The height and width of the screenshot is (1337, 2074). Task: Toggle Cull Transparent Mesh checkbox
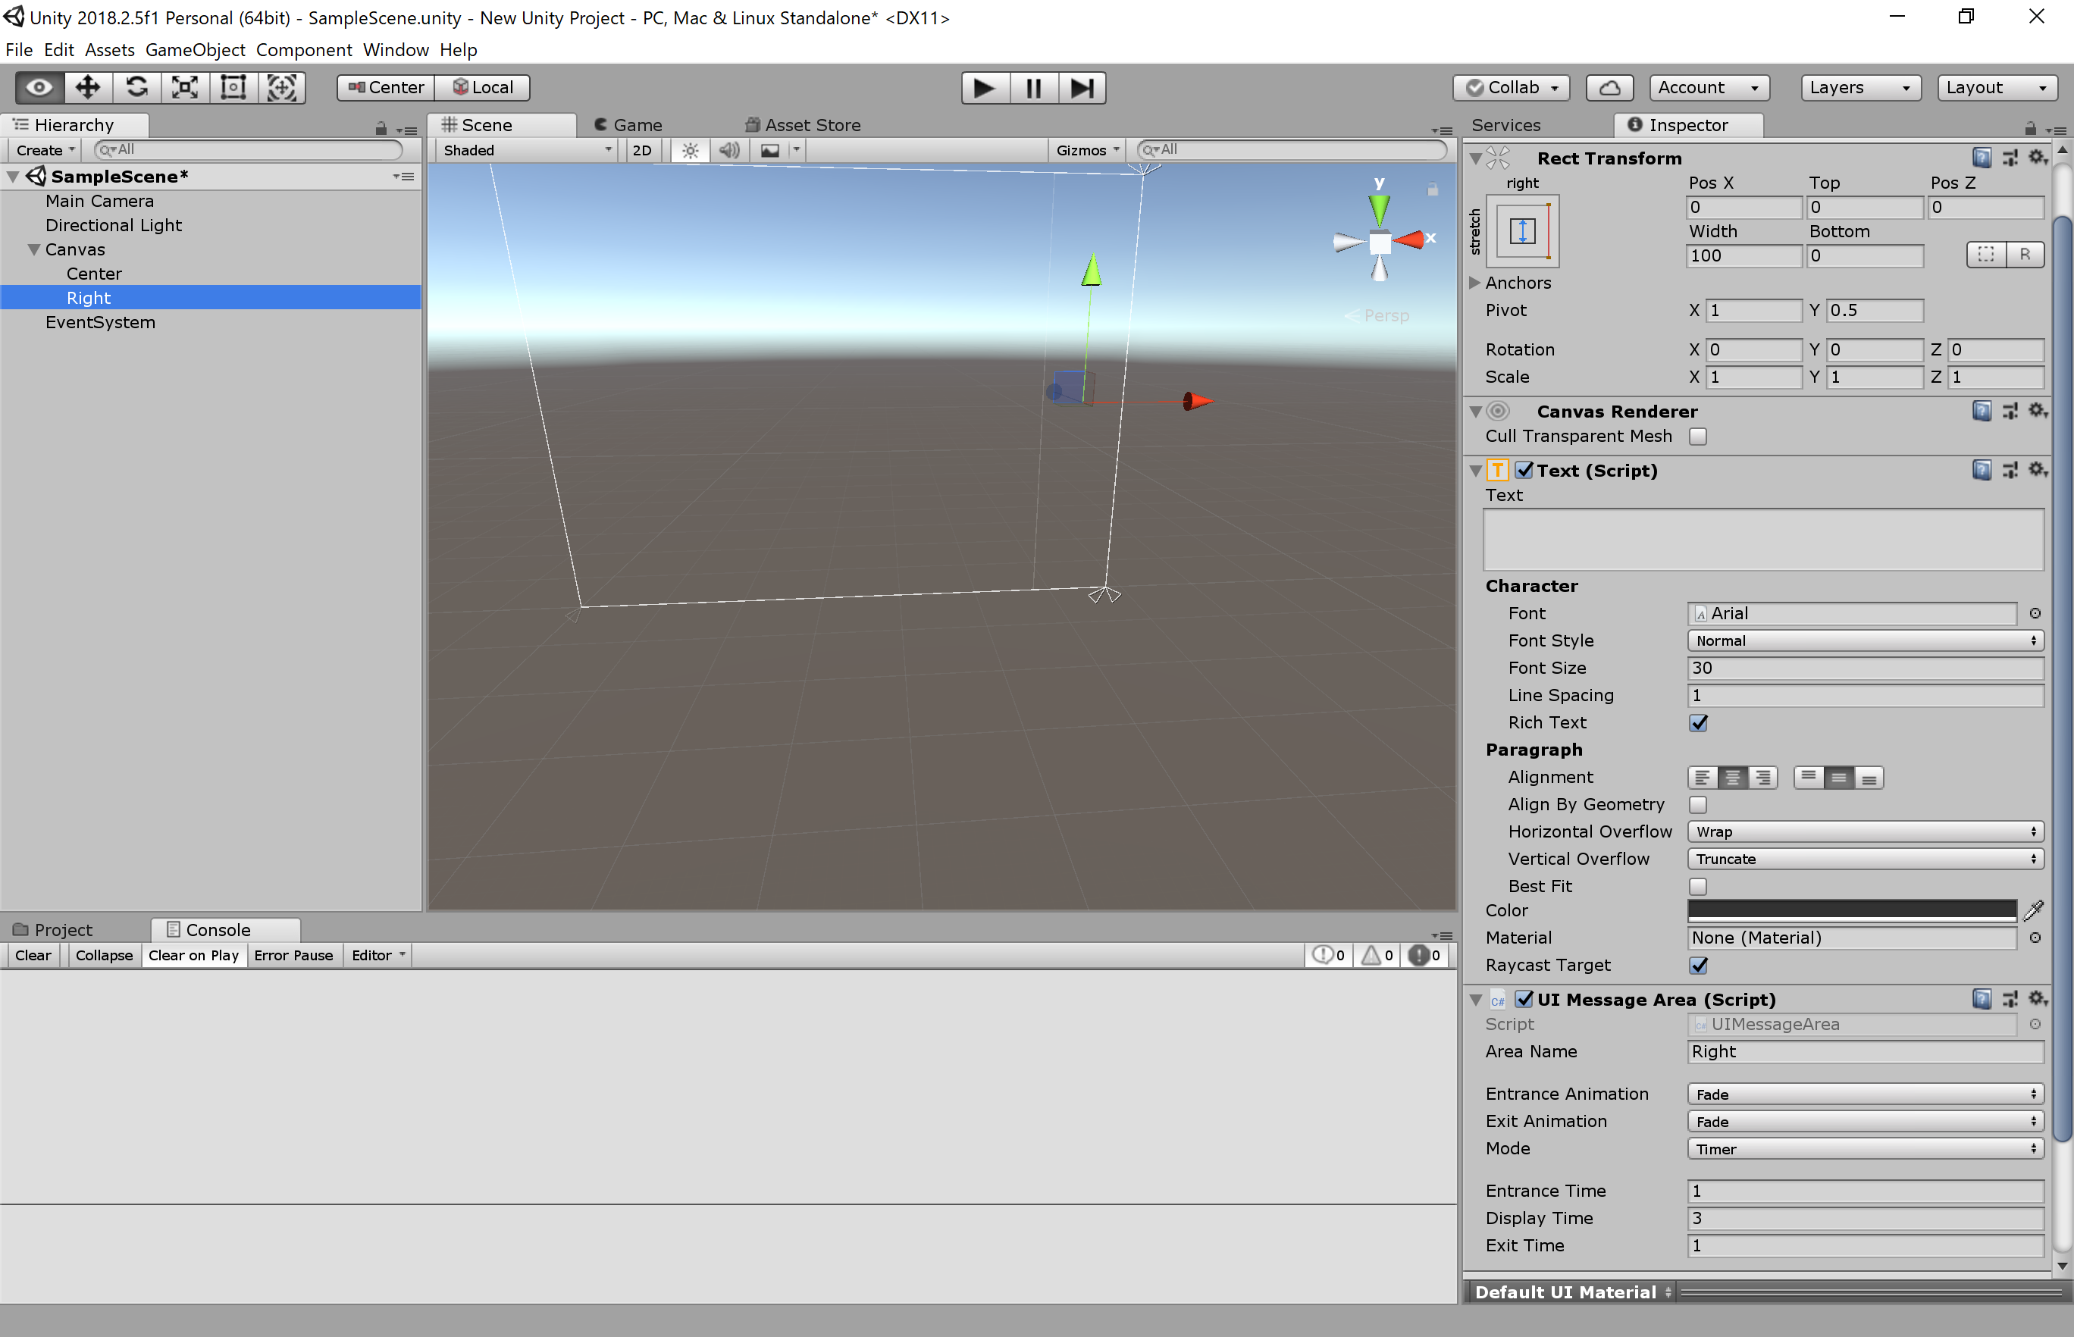click(x=1697, y=436)
